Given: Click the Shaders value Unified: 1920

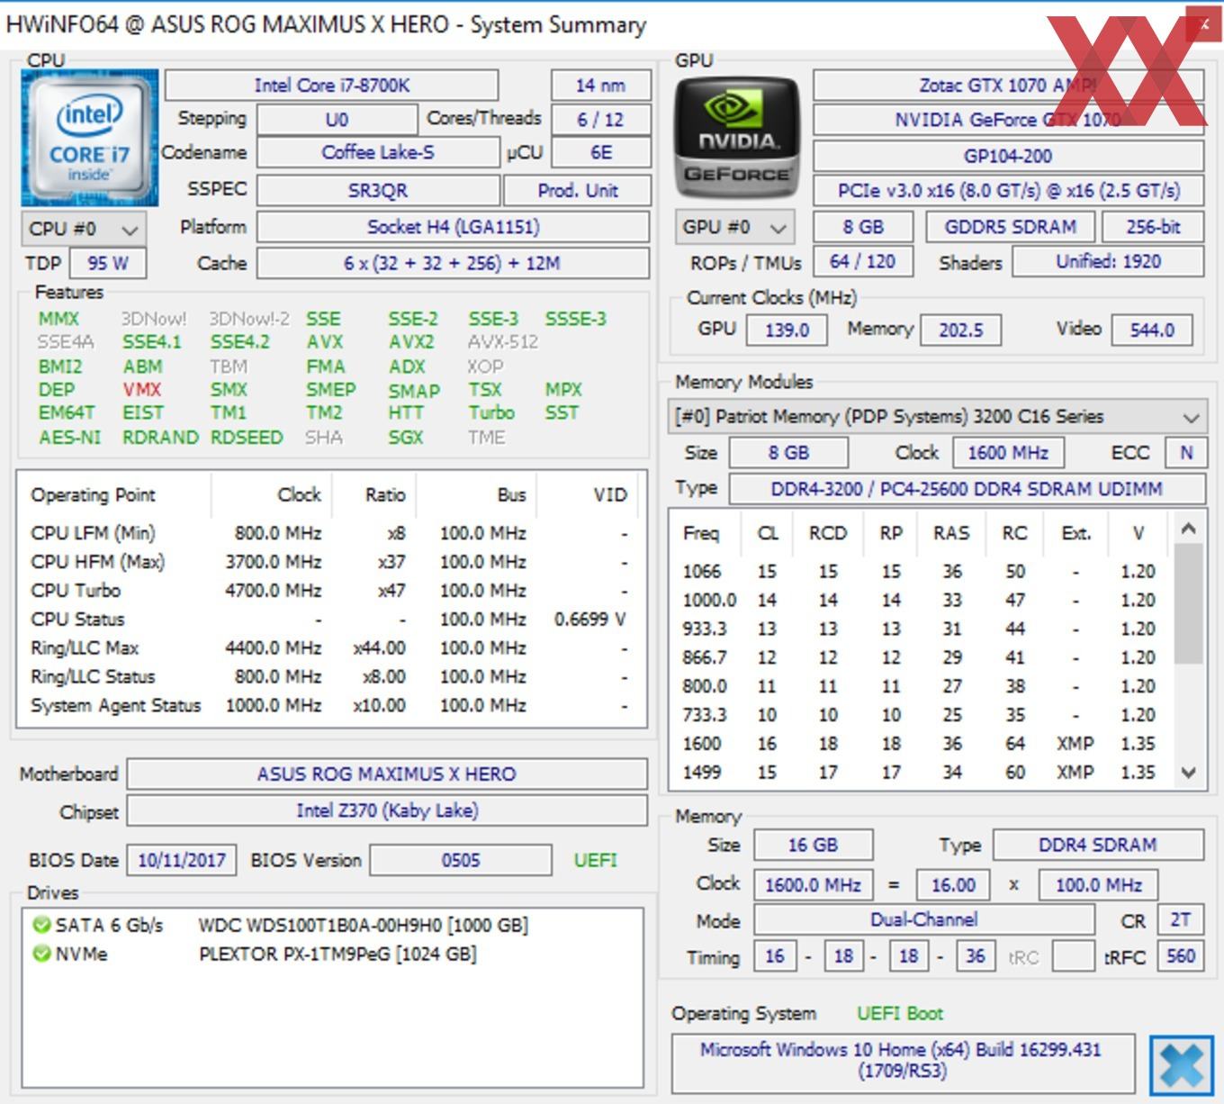Looking at the screenshot, I should (x=1108, y=261).
